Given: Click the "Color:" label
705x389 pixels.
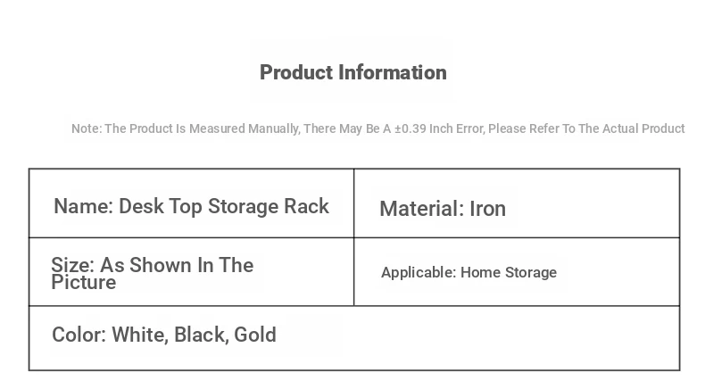Looking at the screenshot, I should (79, 335).
